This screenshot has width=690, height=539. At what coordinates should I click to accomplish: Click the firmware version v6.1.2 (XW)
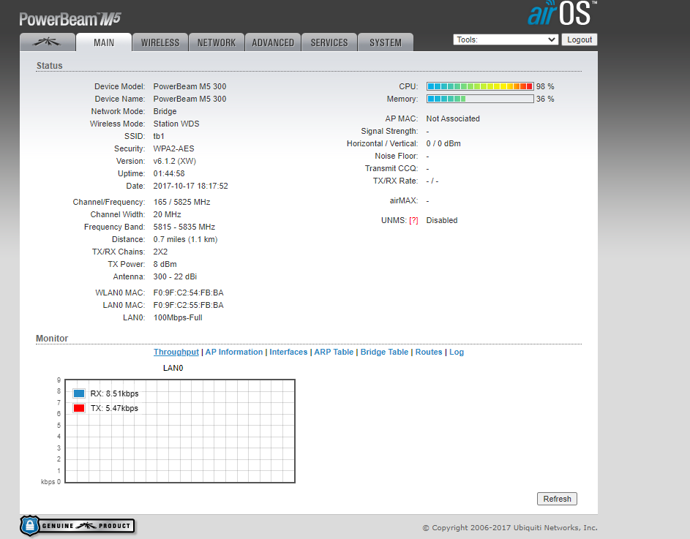[175, 161]
